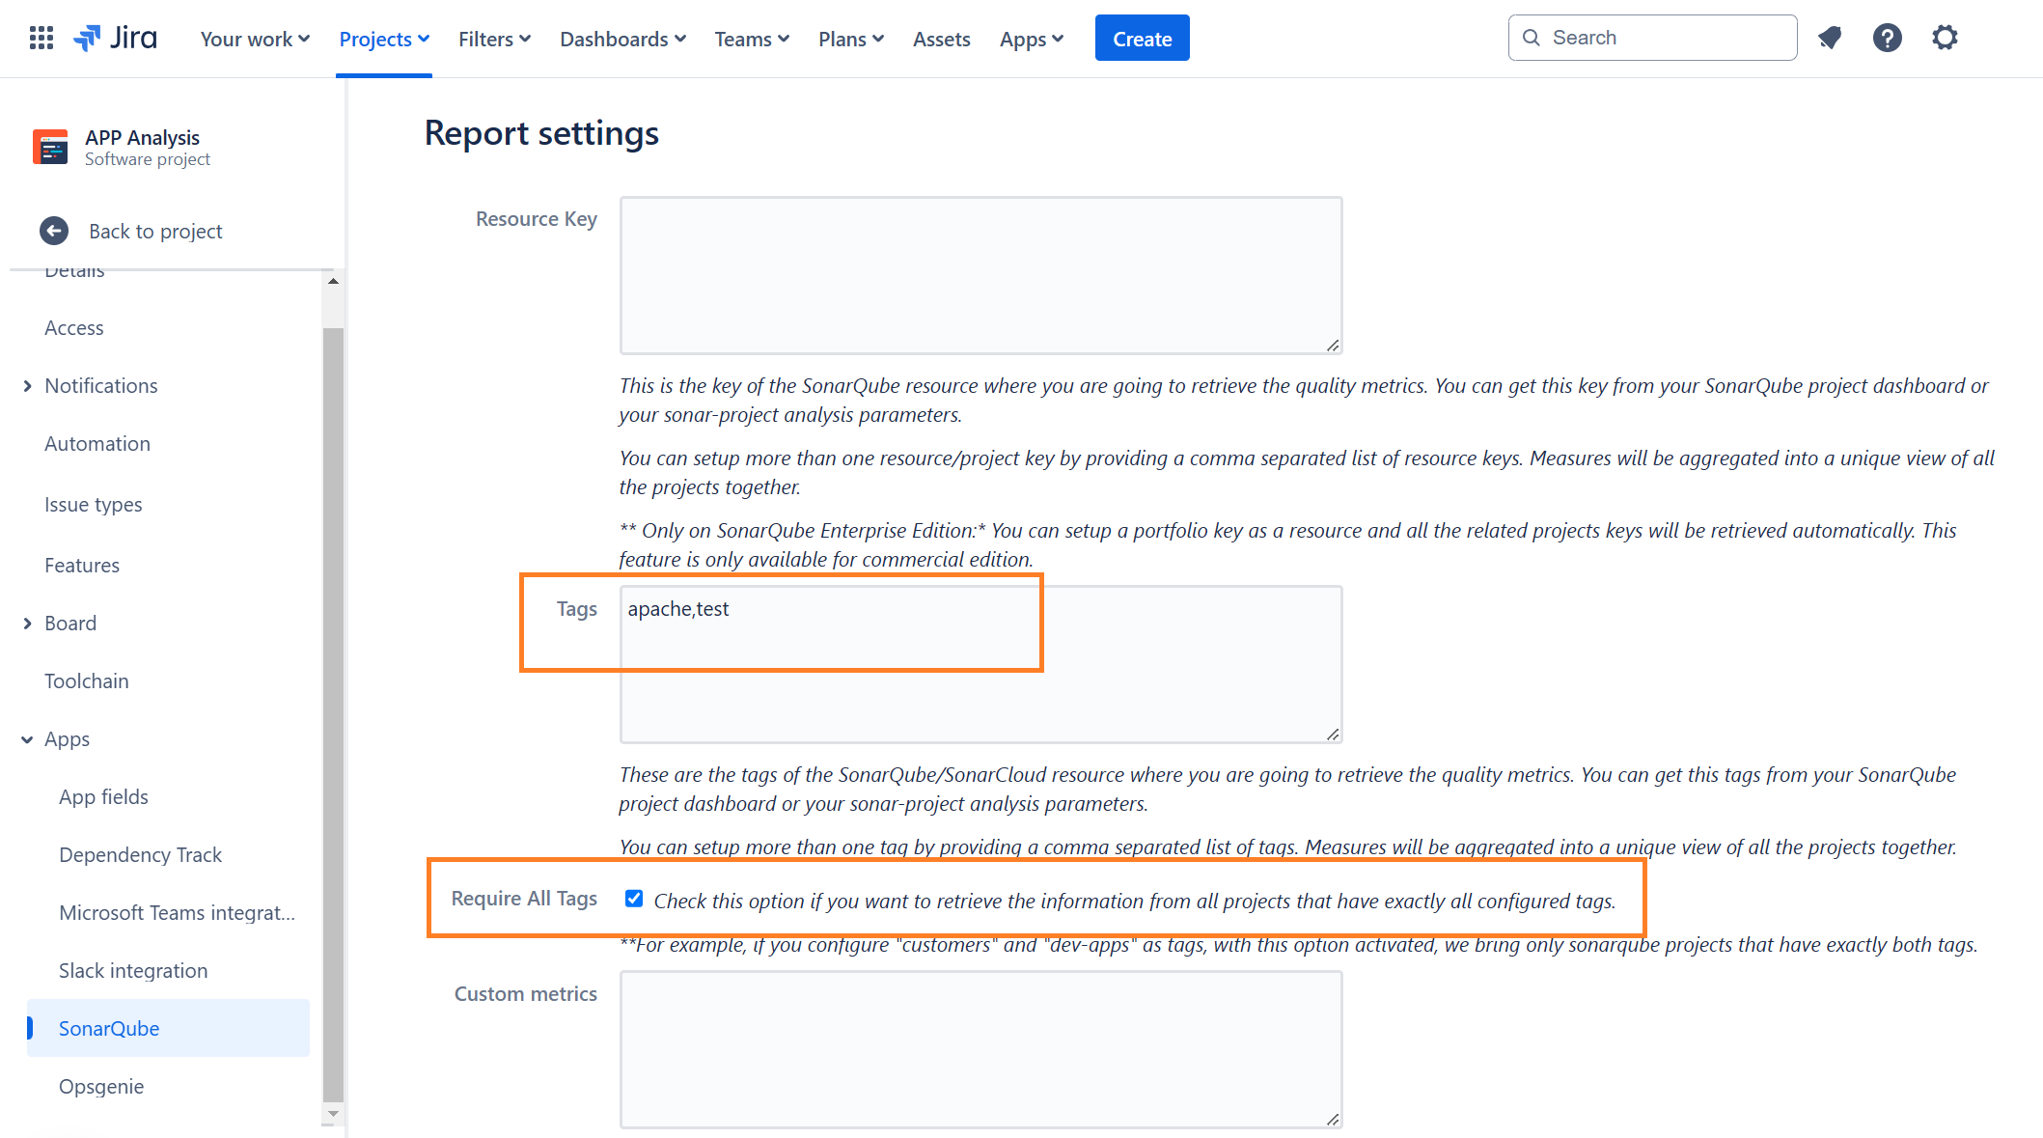This screenshot has width=2043, height=1138.
Task: Open the Plans dropdown
Action: [851, 39]
